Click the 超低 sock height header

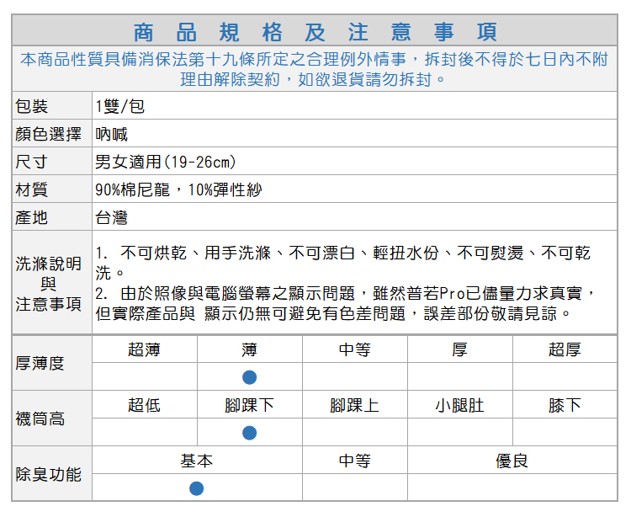[x=144, y=405]
